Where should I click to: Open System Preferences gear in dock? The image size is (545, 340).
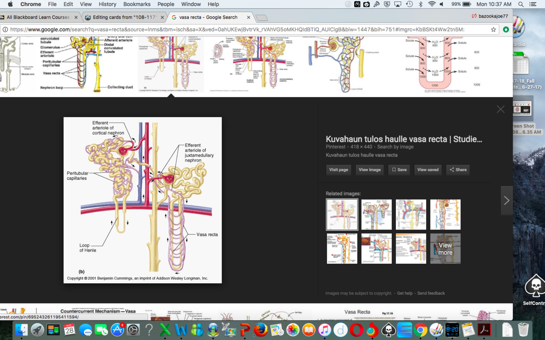coord(133,329)
